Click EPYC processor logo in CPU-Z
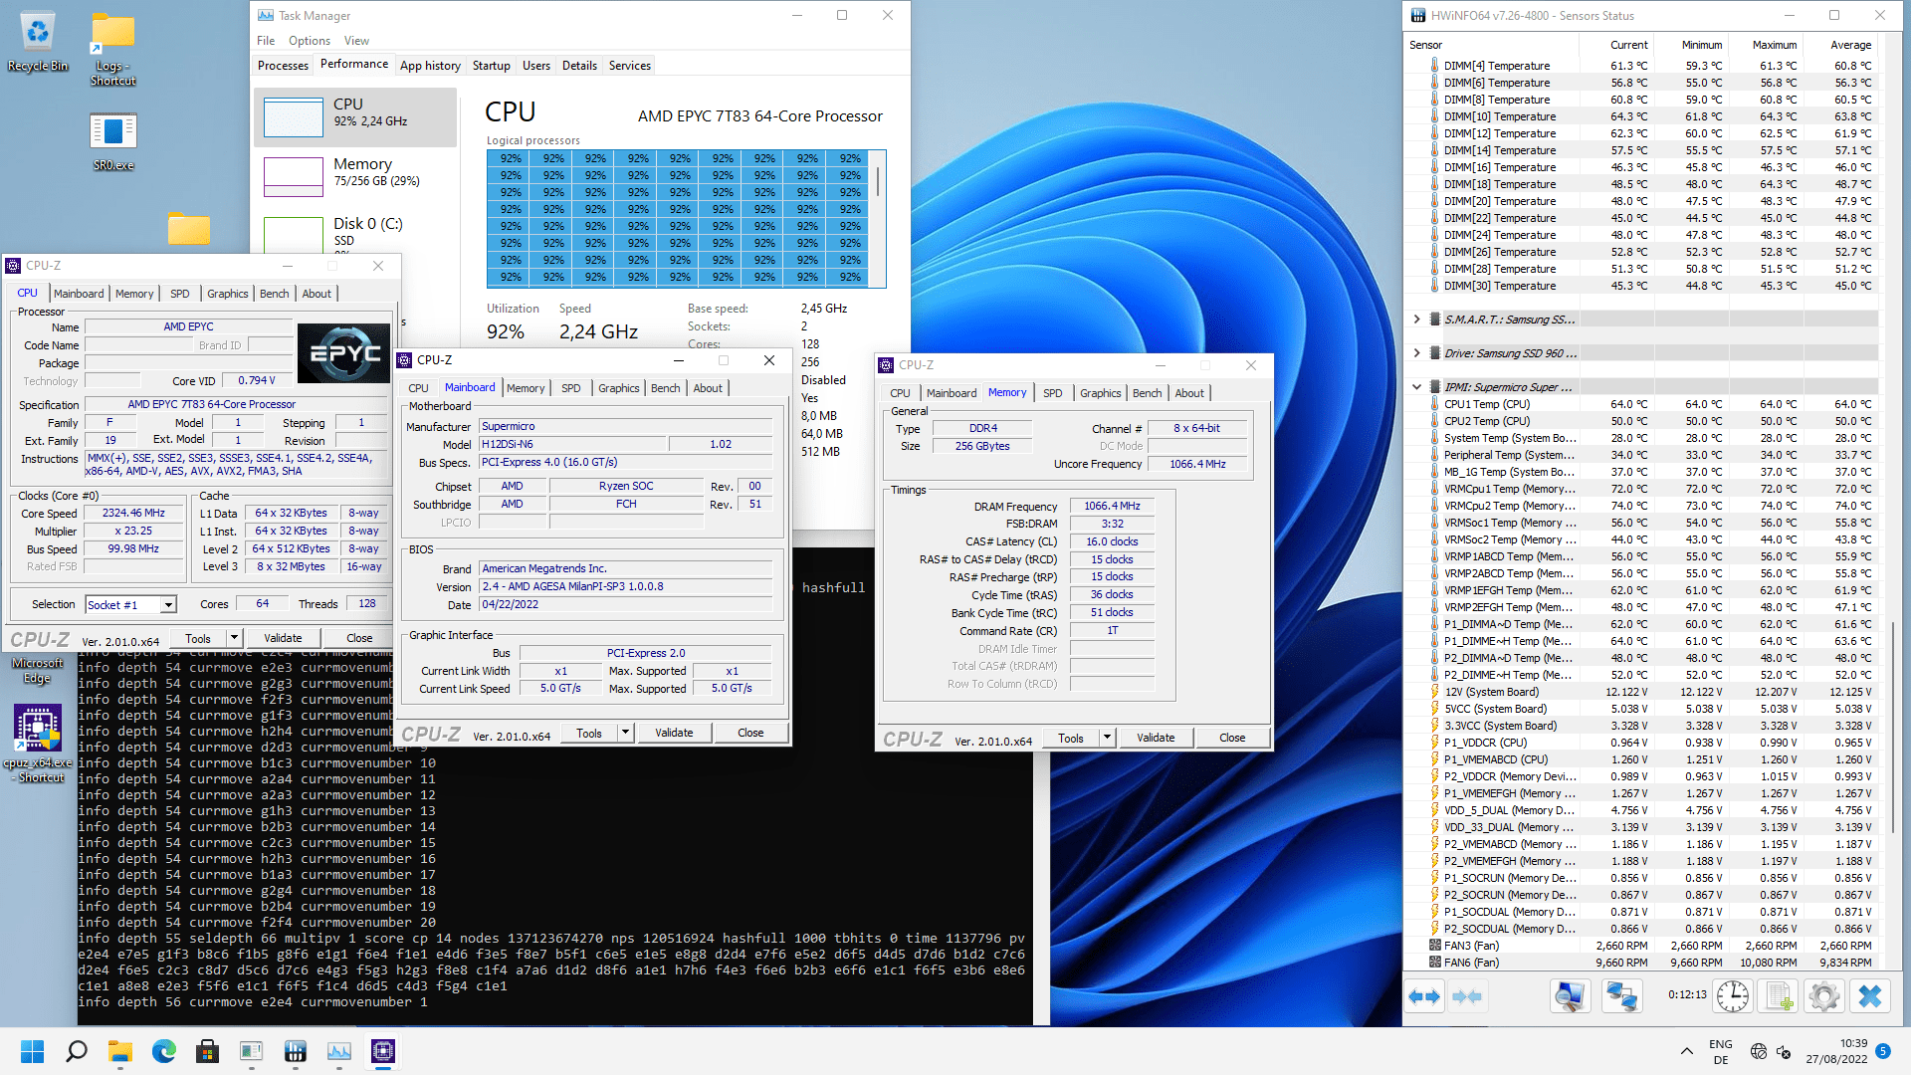This screenshot has height=1075, width=1911. tap(344, 352)
